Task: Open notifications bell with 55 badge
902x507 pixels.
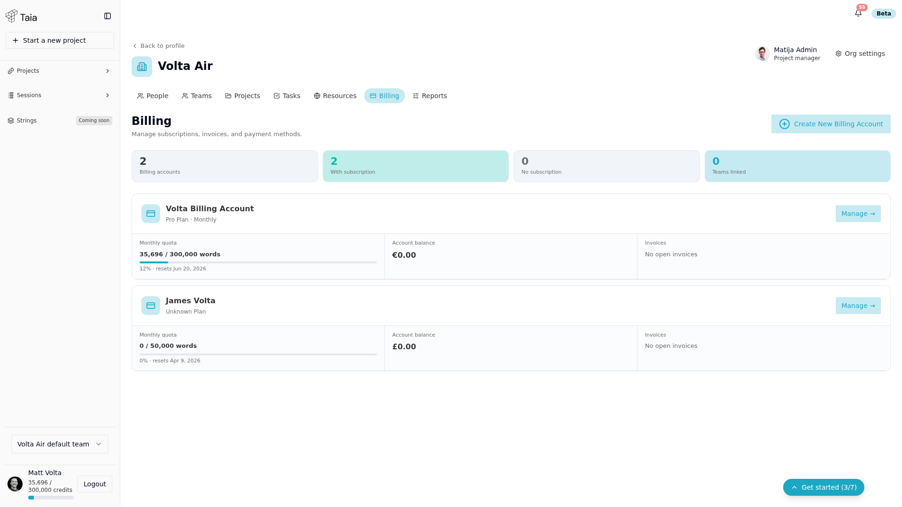Action: [x=858, y=13]
